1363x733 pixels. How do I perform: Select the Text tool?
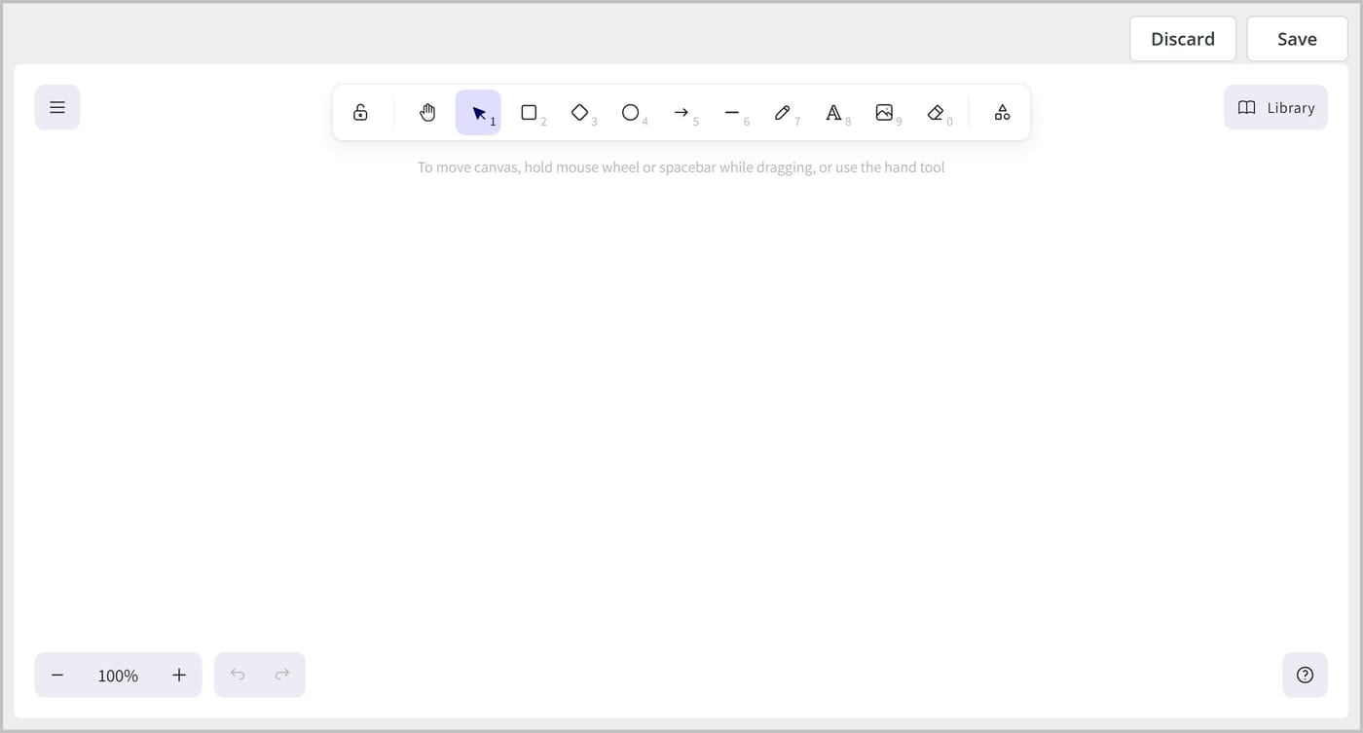pos(833,113)
